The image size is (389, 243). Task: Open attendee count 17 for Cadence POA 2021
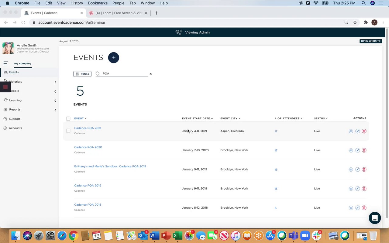pos(276,131)
